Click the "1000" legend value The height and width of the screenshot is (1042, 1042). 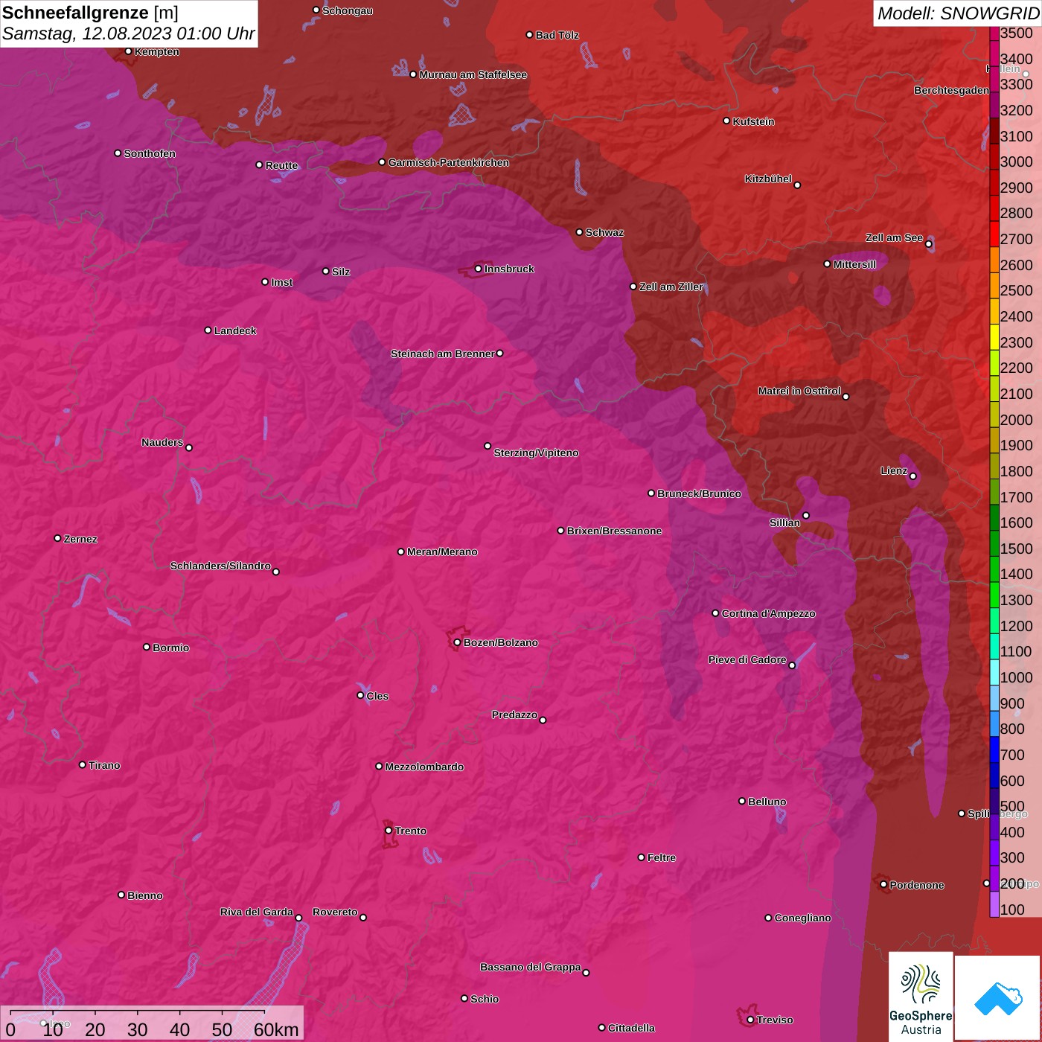(1017, 677)
